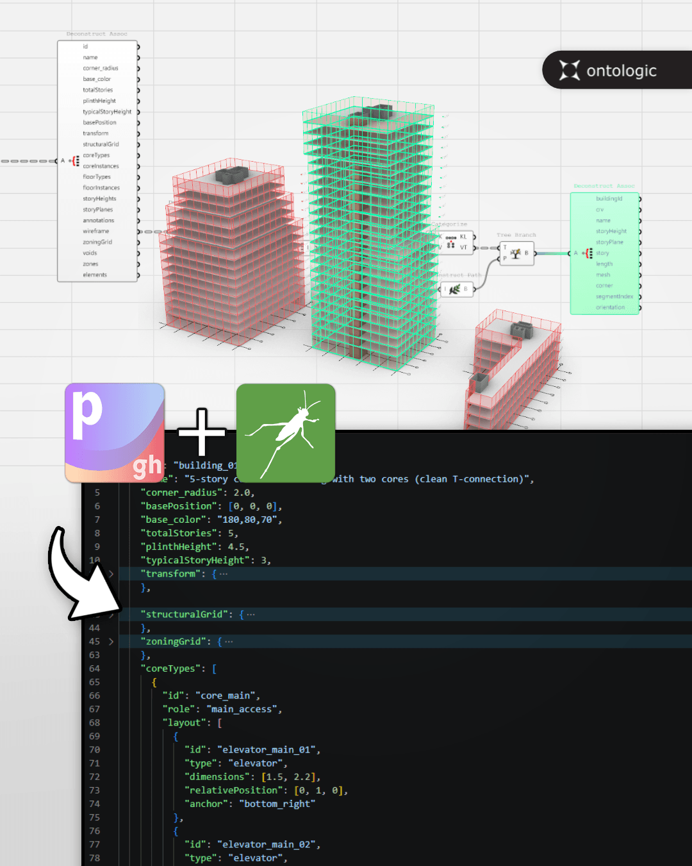
Task: Click the 'A' input of green Deconstruct Assoc
Action: click(x=575, y=253)
